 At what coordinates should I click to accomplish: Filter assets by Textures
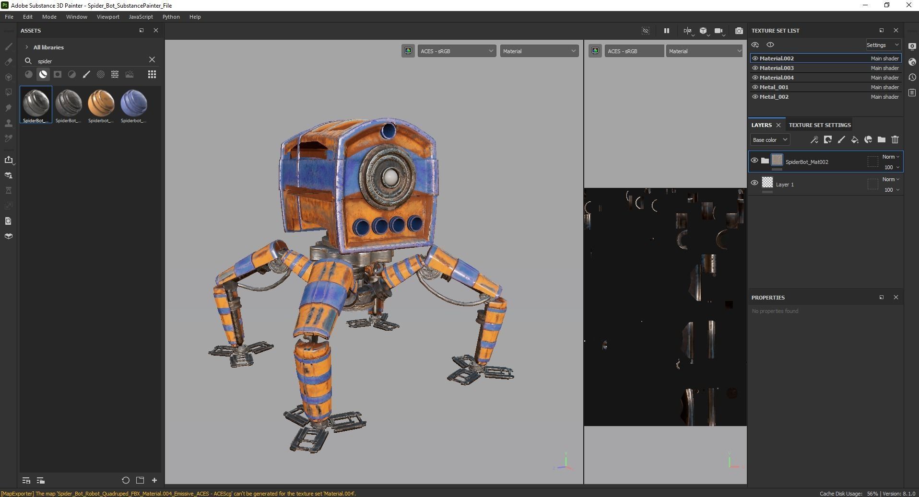pos(115,74)
